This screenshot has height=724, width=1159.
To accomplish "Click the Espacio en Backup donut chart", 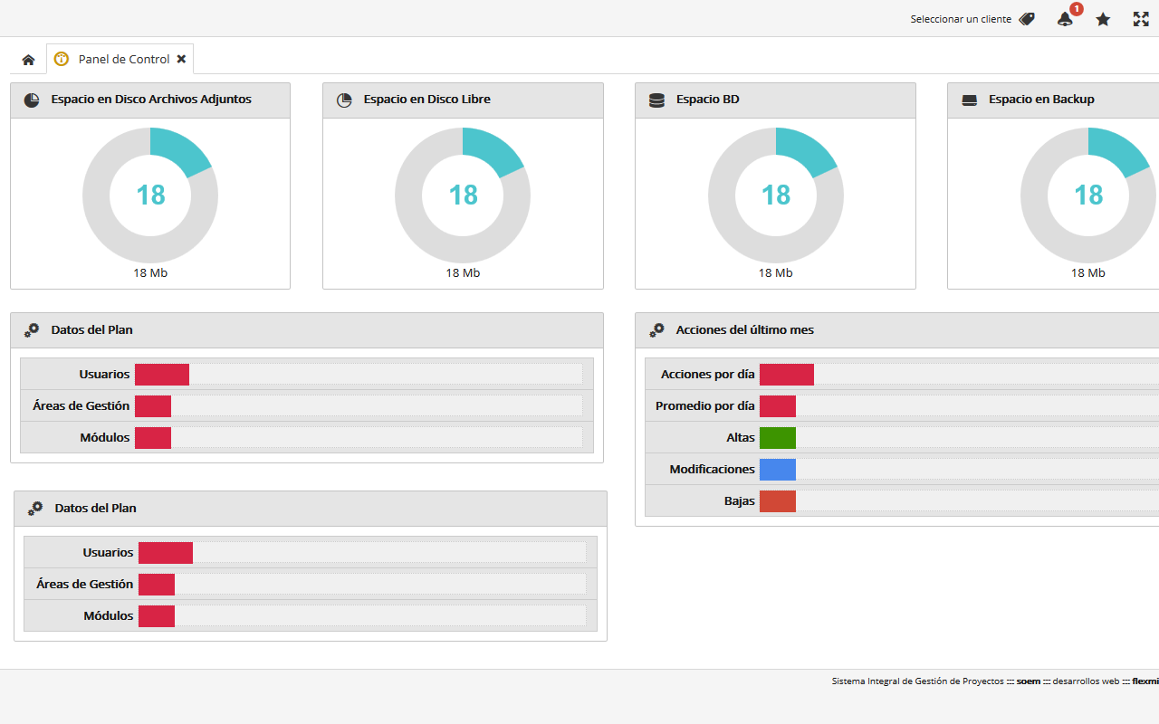I will pos(1088,195).
